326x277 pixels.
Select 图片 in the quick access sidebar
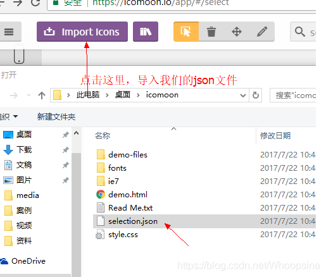pyautogui.click(x=24, y=180)
